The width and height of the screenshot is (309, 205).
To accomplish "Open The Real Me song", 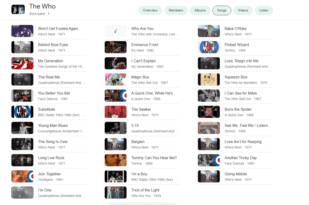I will [49, 77].
